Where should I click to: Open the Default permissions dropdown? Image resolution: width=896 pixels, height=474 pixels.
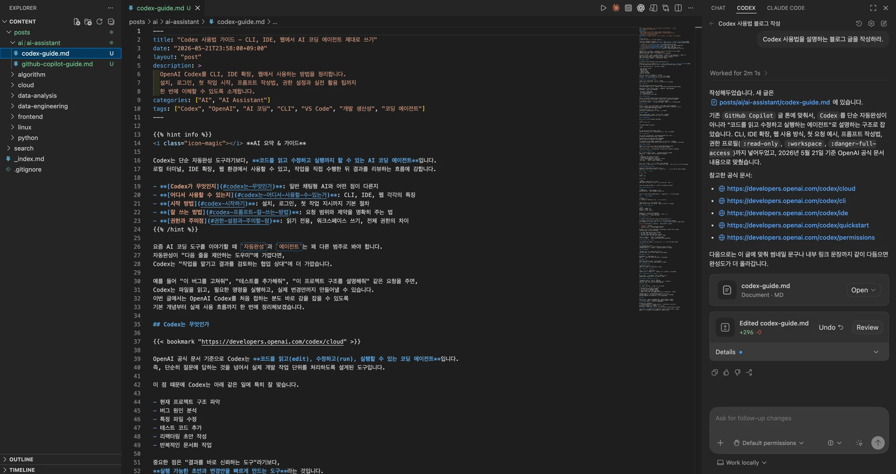pyautogui.click(x=769, y=443)
